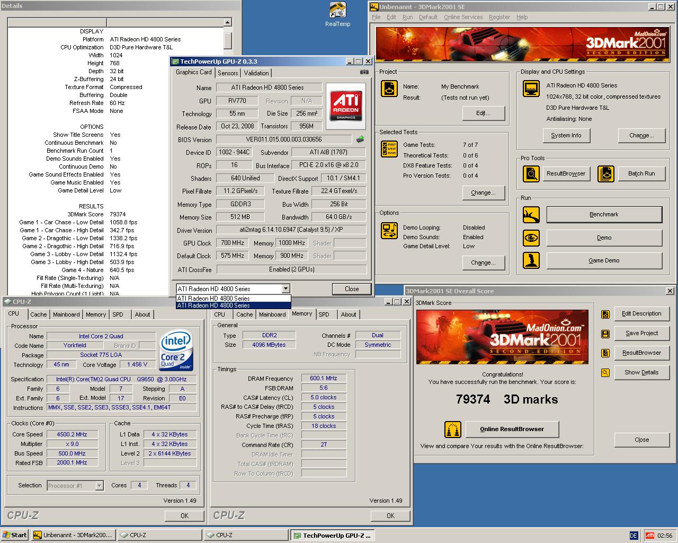Switch to 3DMark2001 taskbar button
This screenshot has height=543, width=678.
tap(73, 535)
